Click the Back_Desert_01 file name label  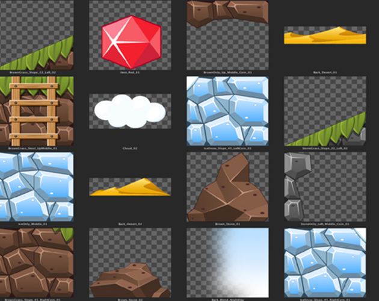325,72
